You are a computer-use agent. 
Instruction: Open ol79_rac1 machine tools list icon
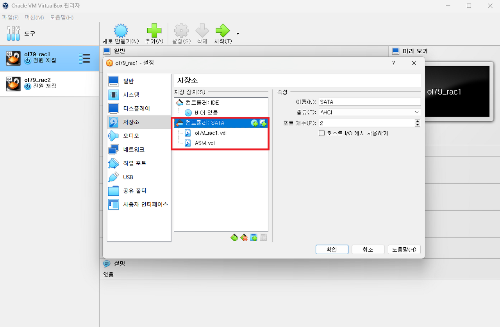84,58
